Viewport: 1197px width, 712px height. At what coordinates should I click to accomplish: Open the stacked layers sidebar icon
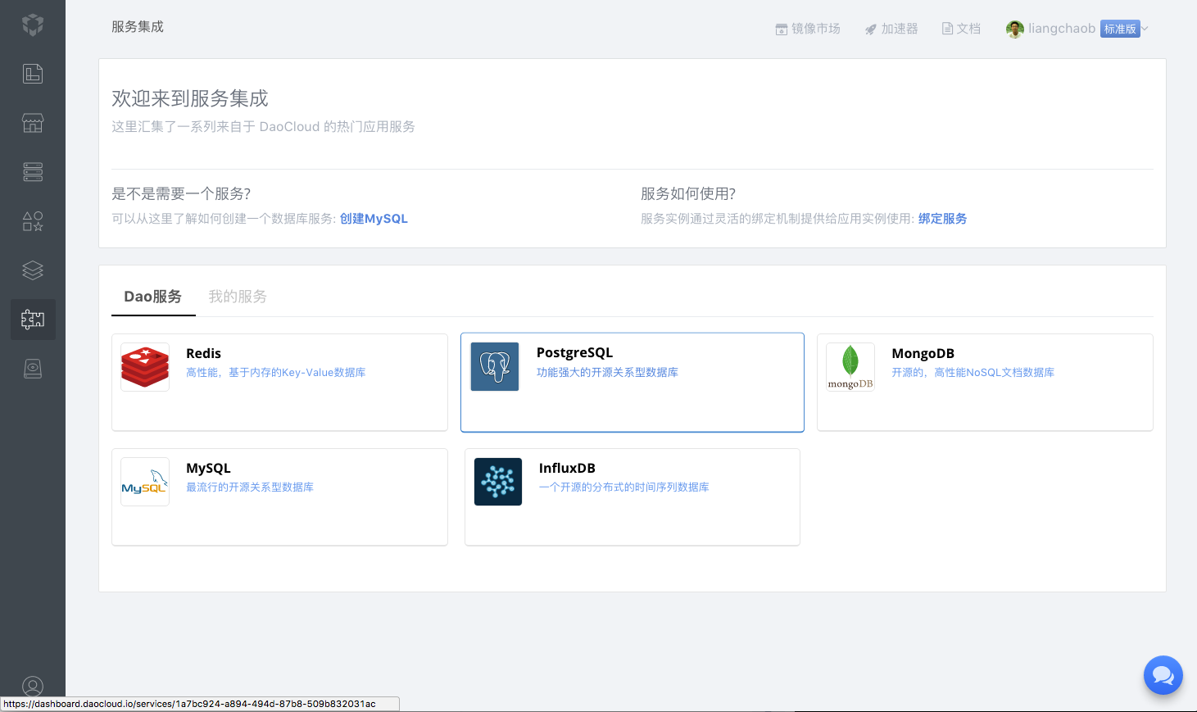coord(33,270)
